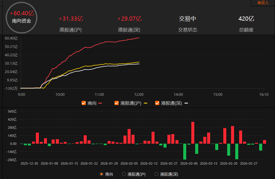
Task: Click the +29.07亿 港股通(深) figure
Action: (x=129, y=19)
